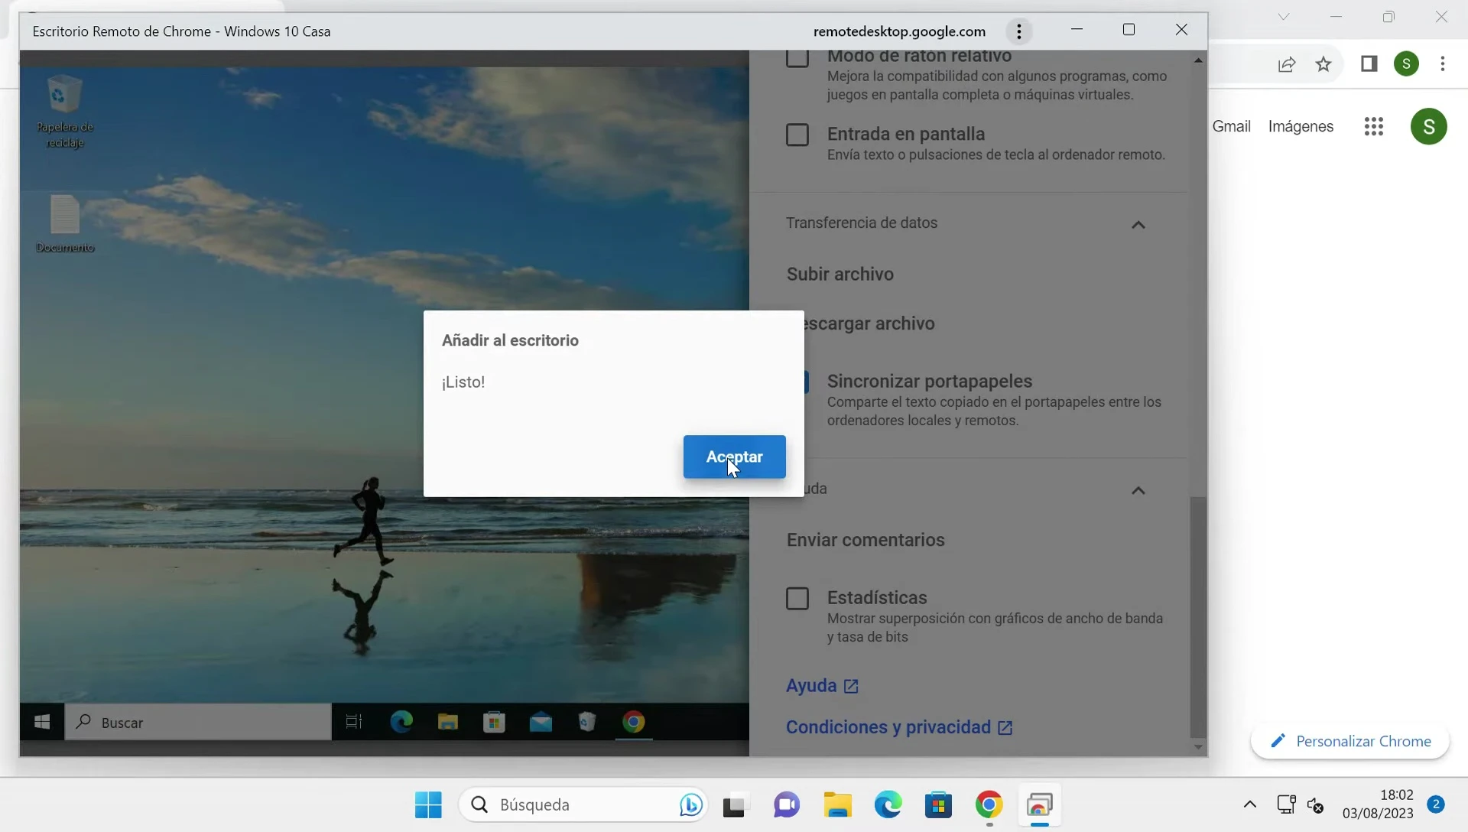Viewport: 1468px width, 832px height.
Task: Open Task View on the remote taskbar
Action: pyautogui.click(x=354, y=722)
